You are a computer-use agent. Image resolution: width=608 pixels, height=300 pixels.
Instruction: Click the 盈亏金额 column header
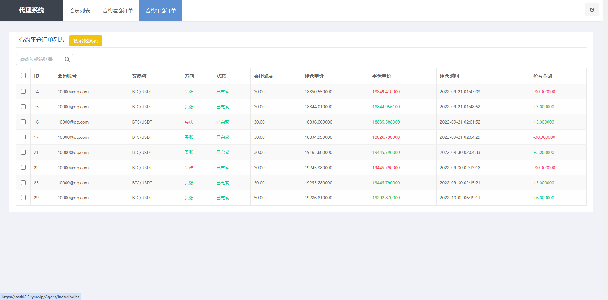(542, 76)
